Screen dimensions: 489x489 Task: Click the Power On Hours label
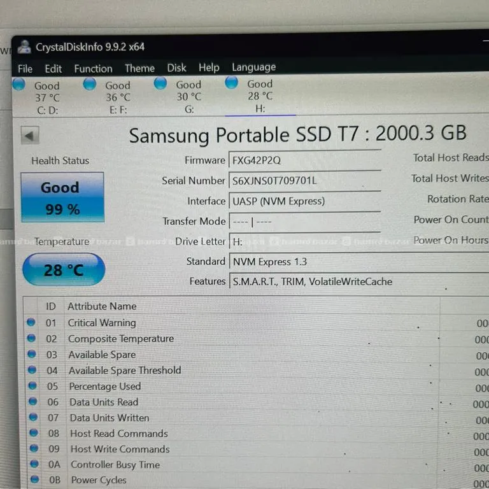tap(451, 240)
